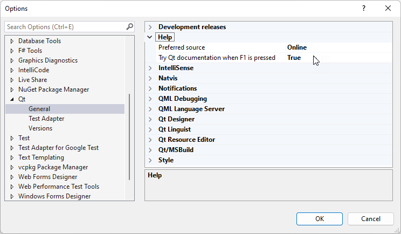The height and width of the screenshot is (234, 401).
Task: Click the Development releases heading
Action: (192, 27)
